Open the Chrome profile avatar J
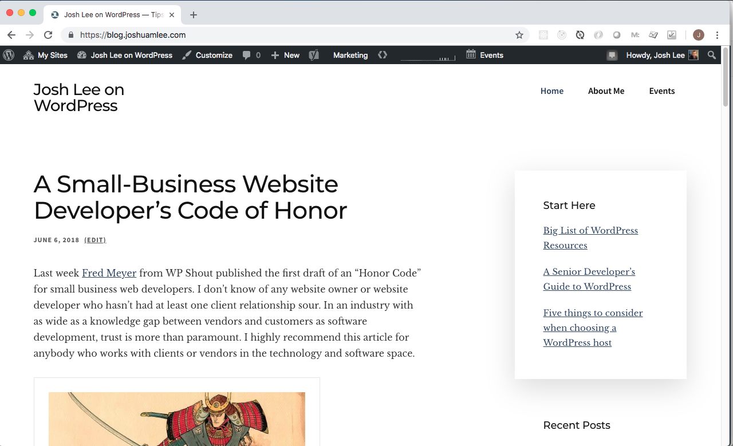The image size is (733, 446). click(698, 35)
